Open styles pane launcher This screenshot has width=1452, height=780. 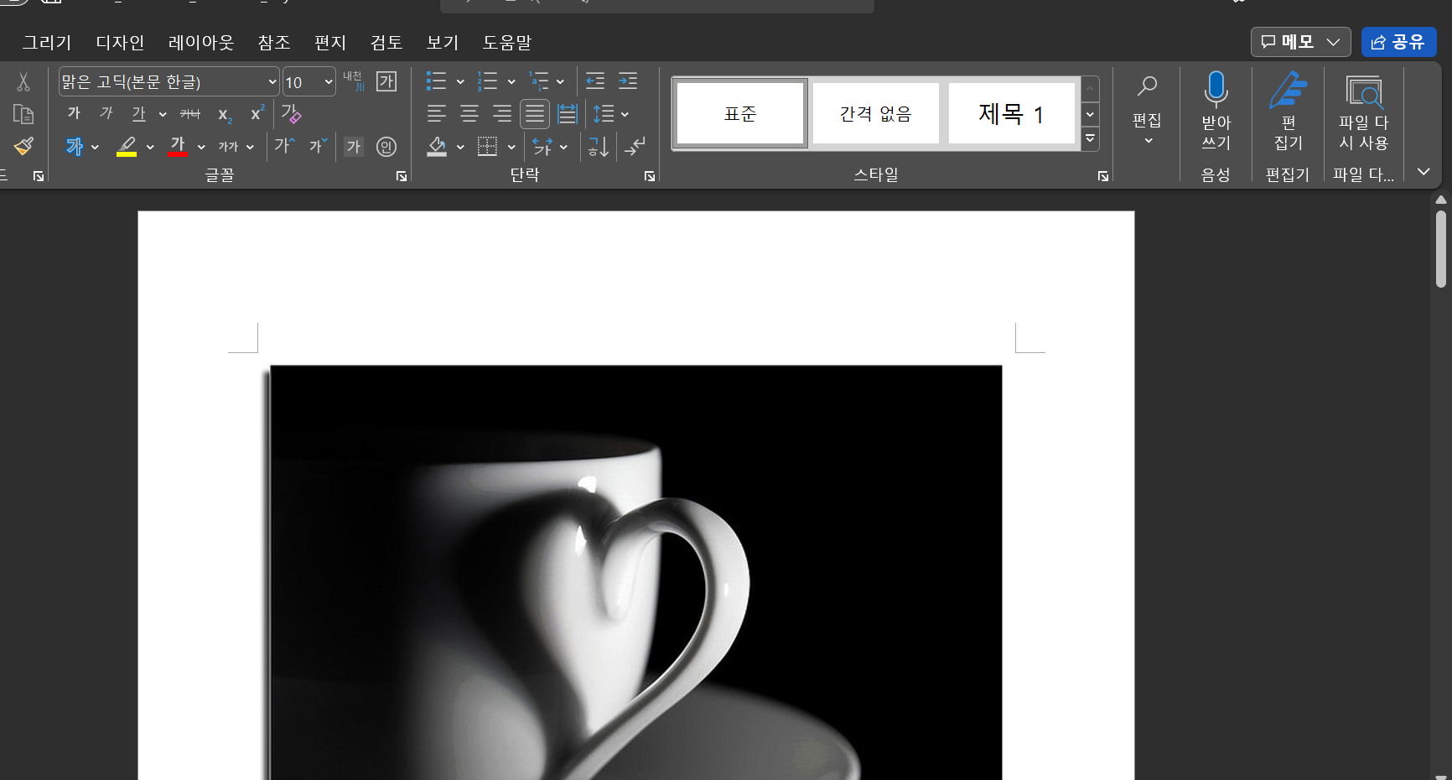[1103, 176]
